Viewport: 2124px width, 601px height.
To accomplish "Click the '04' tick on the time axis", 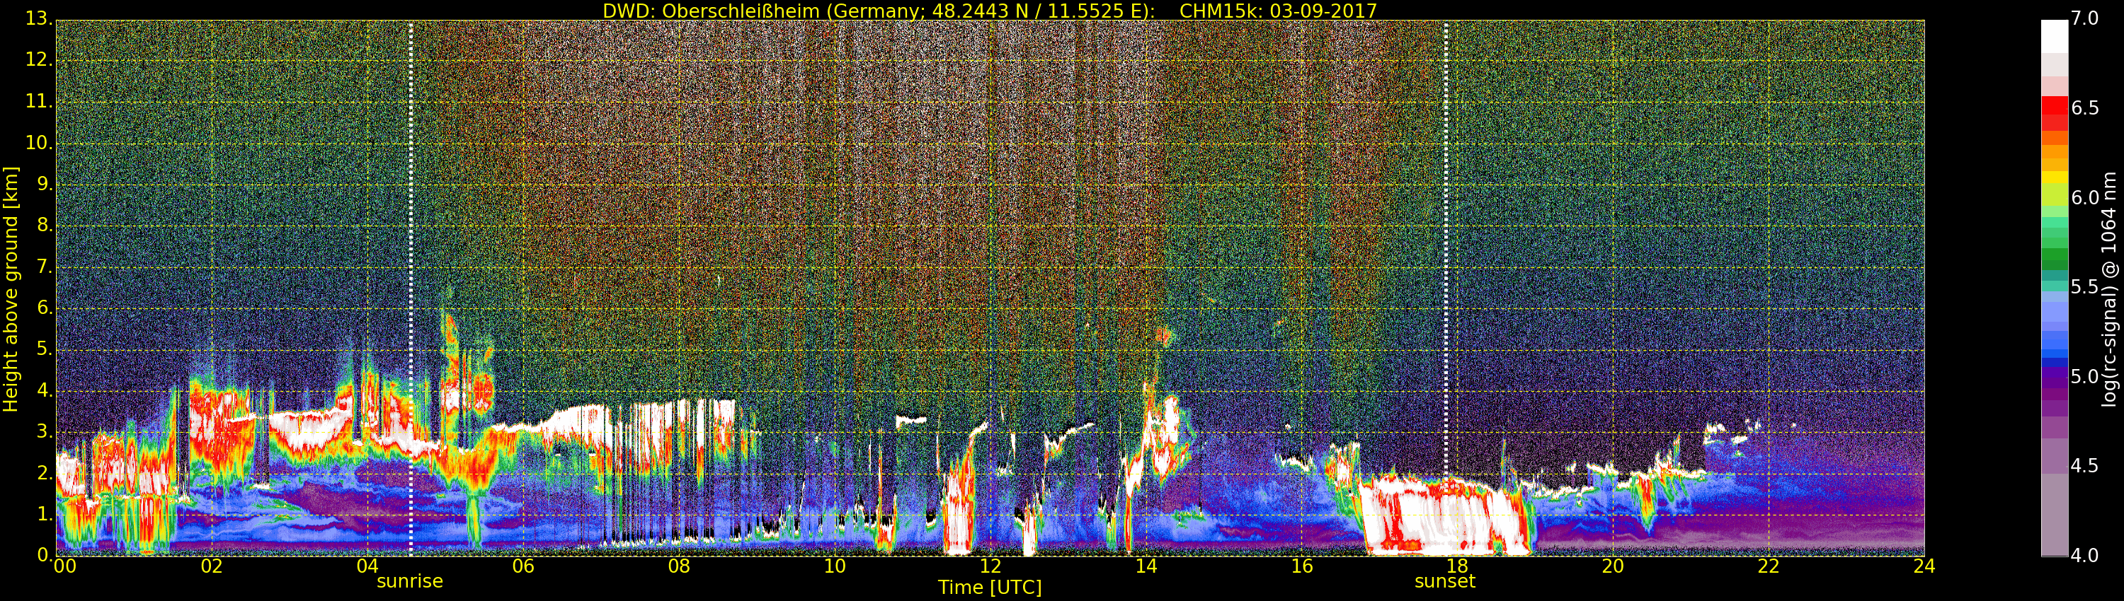I will [367, 566].
